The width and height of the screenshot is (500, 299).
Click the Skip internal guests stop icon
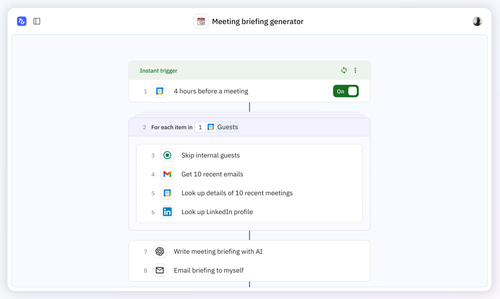167,155
